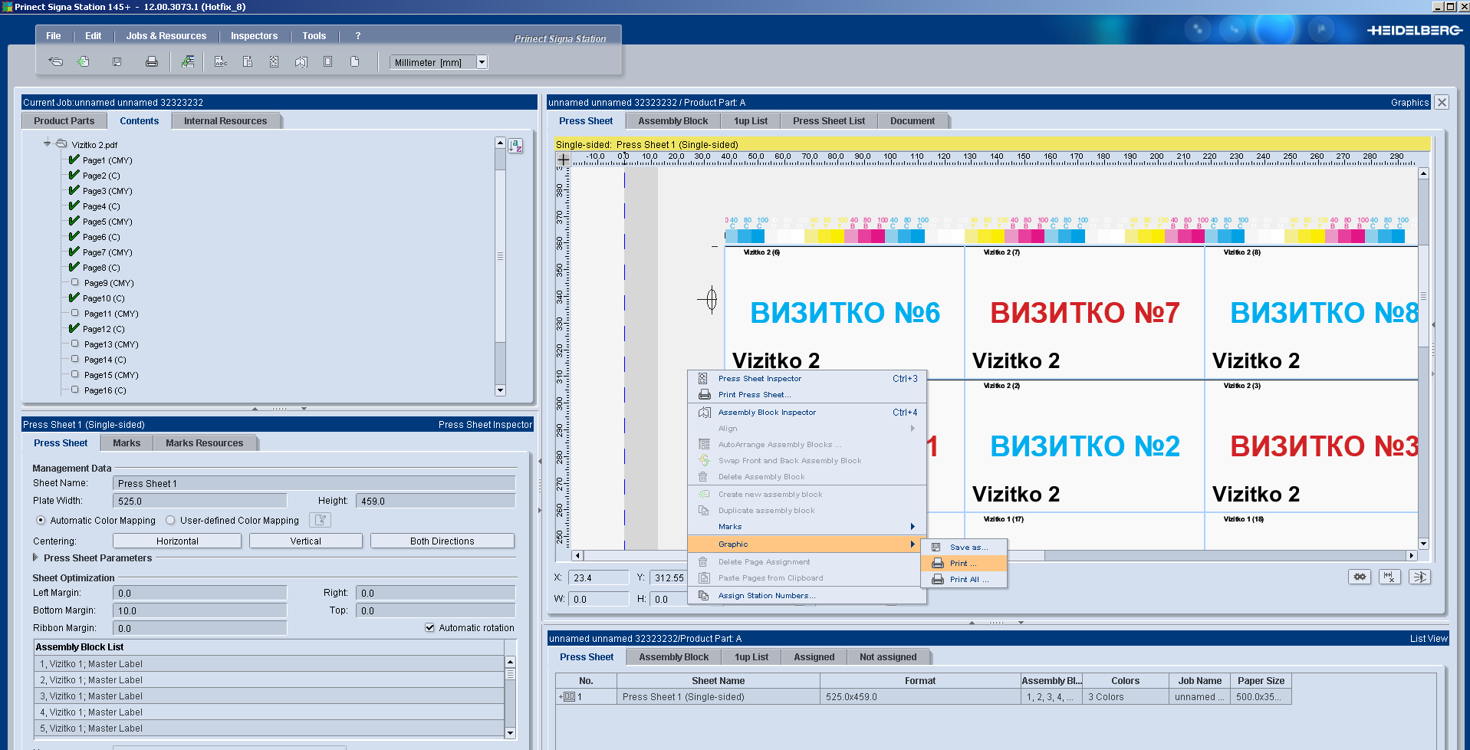Expand the Press Sheet Parameters section
Image resolution: width=1470 pixels, height=750 pixels.
(x=35, y=558)
